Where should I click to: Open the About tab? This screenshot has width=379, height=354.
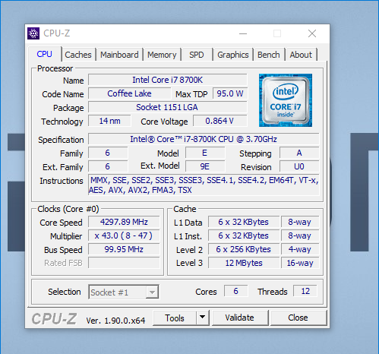click(301, 55)
